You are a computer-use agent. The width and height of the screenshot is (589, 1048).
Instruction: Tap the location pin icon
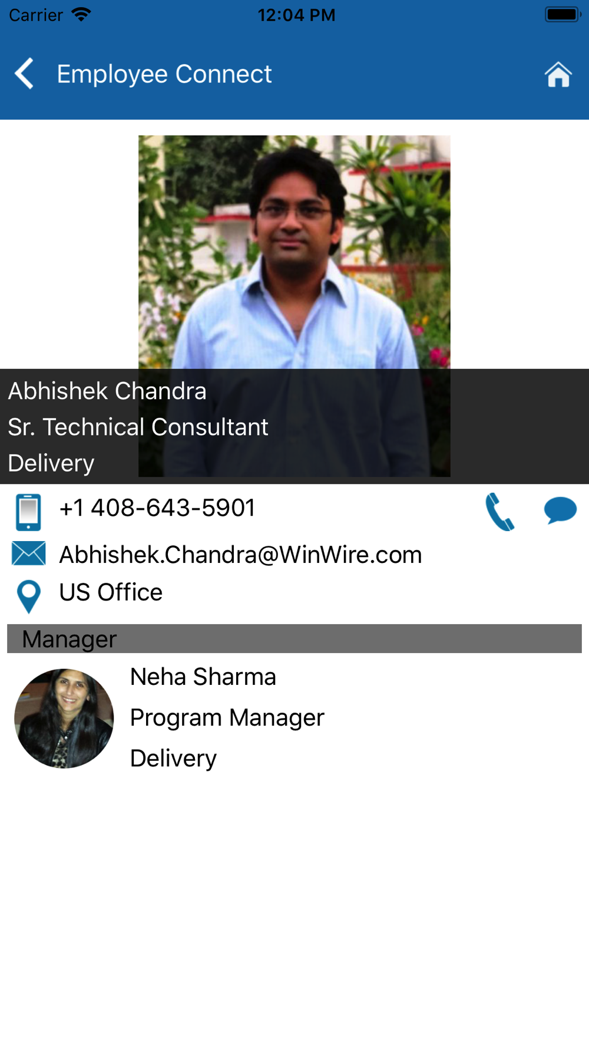(x=28, y=596)
